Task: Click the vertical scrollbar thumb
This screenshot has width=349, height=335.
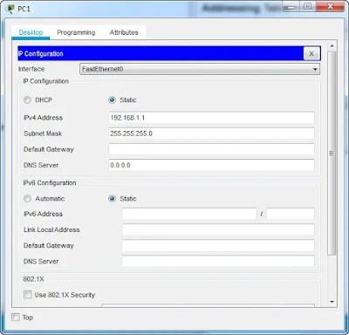Action: point(332,154)
